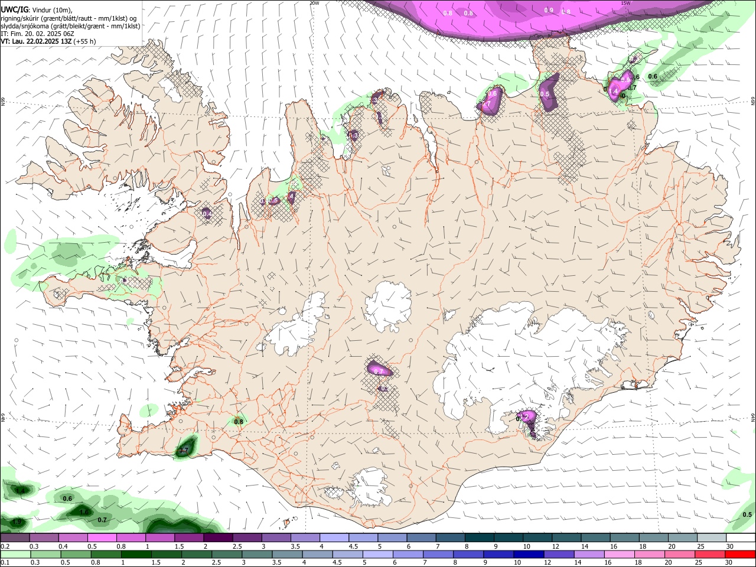Click the 'slydda/snjókoma' legend description line
Screen dimensions: 756x567
click(x=70, y=26)
